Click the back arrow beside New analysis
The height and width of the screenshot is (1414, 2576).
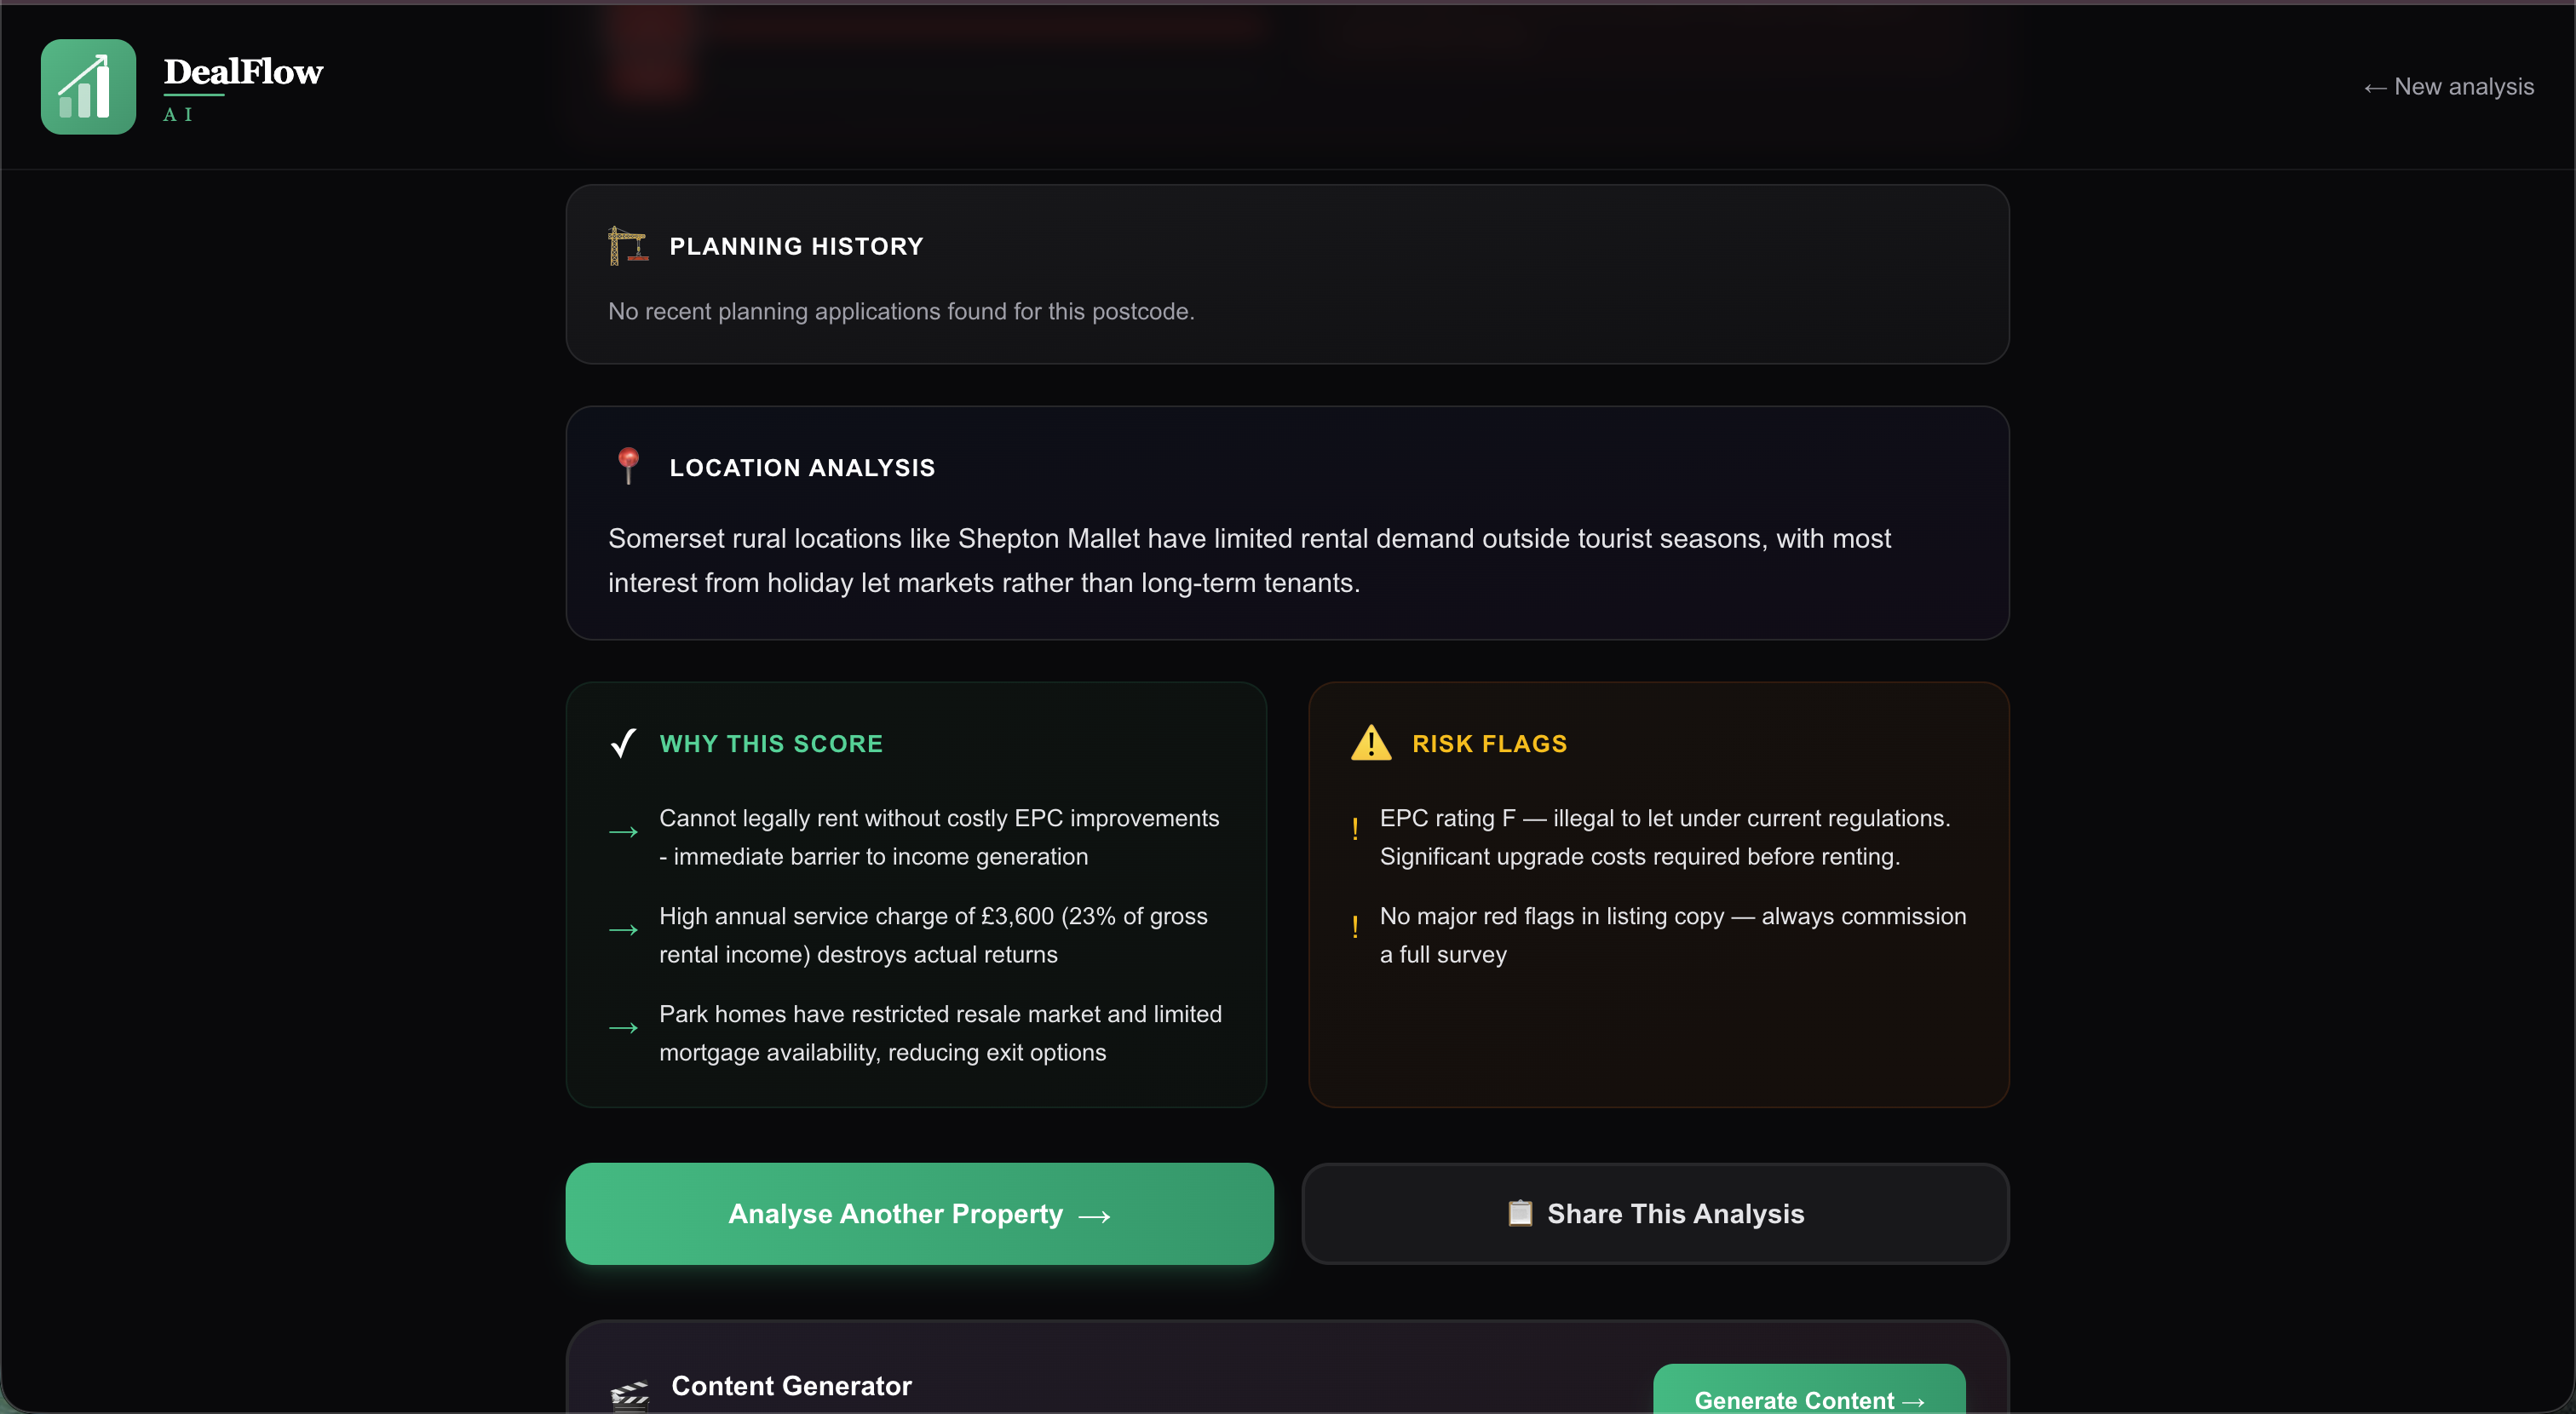[x=2375, y=87]
